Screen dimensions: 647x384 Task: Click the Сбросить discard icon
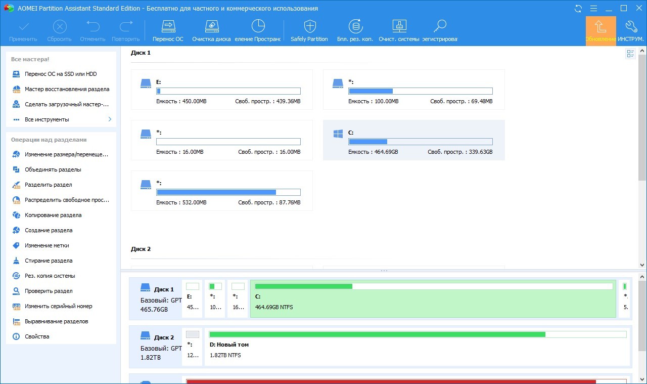60,26
